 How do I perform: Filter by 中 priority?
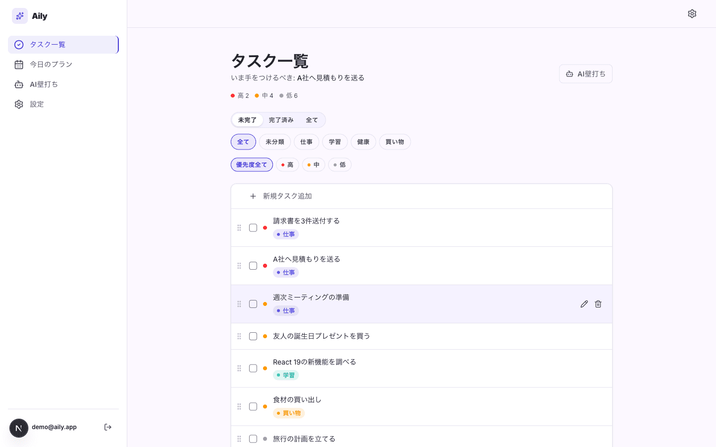point(314,165)
